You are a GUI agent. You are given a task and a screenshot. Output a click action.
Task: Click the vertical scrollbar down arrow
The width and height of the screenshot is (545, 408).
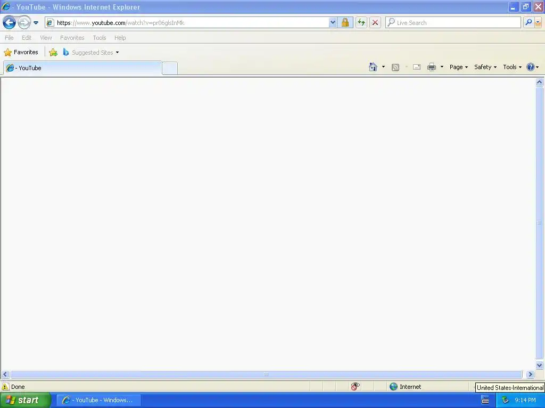coord(540,365)
